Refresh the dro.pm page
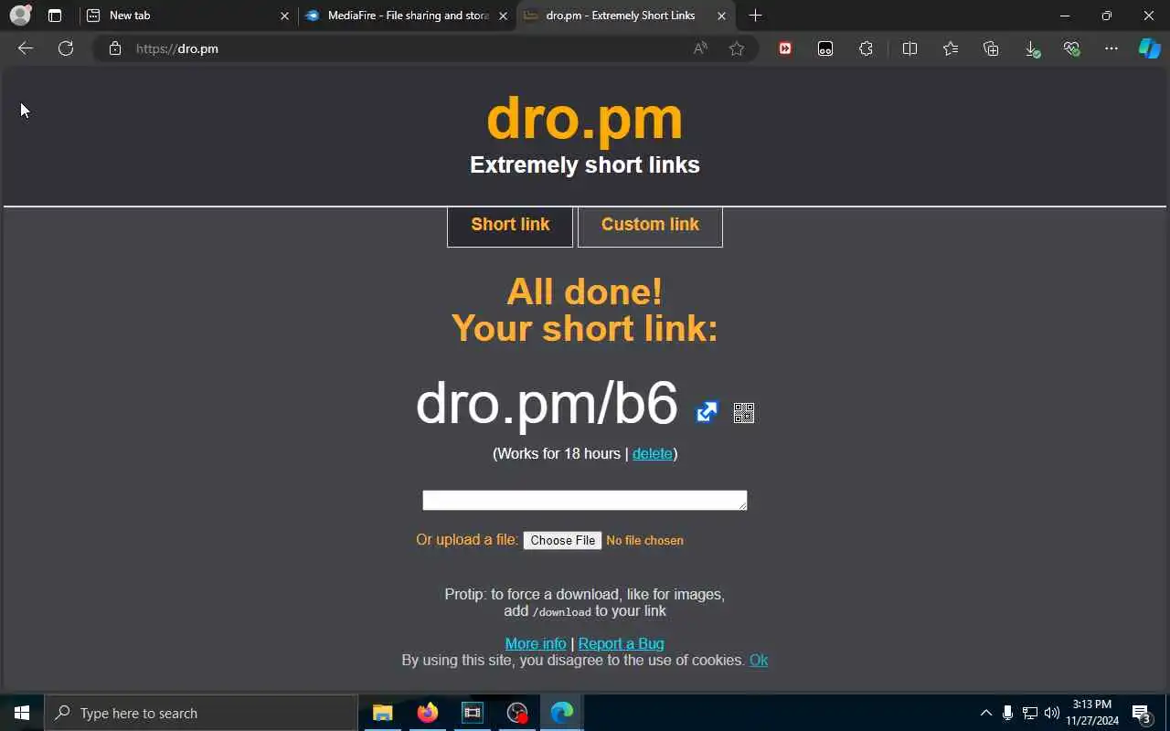1170x731 pixels. [66, 48]
